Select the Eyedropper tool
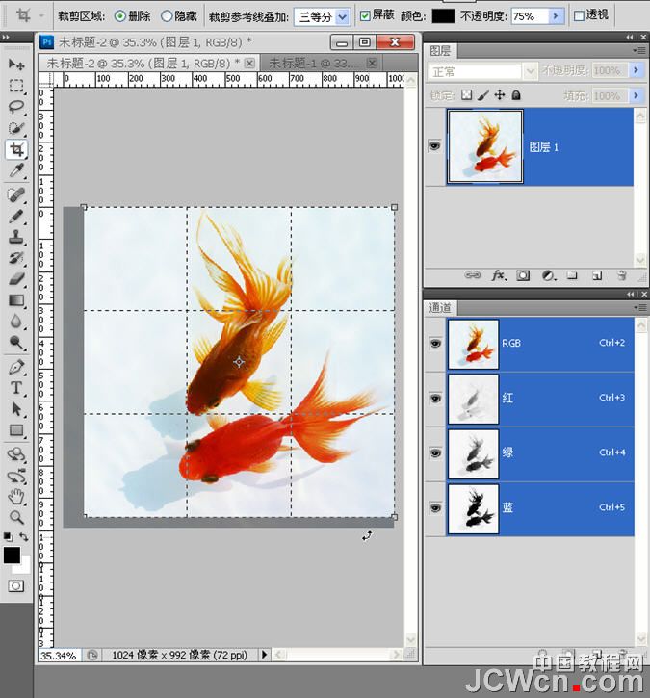Viewport: 650px width, 698px height. pyautogui.click(x=16, y=170)
